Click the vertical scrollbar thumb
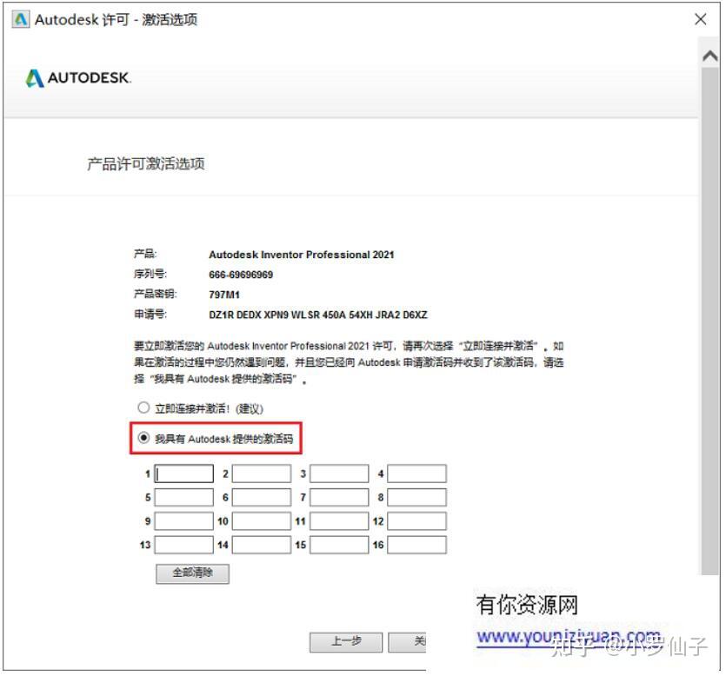726x676 pixels. coord(710,321)
